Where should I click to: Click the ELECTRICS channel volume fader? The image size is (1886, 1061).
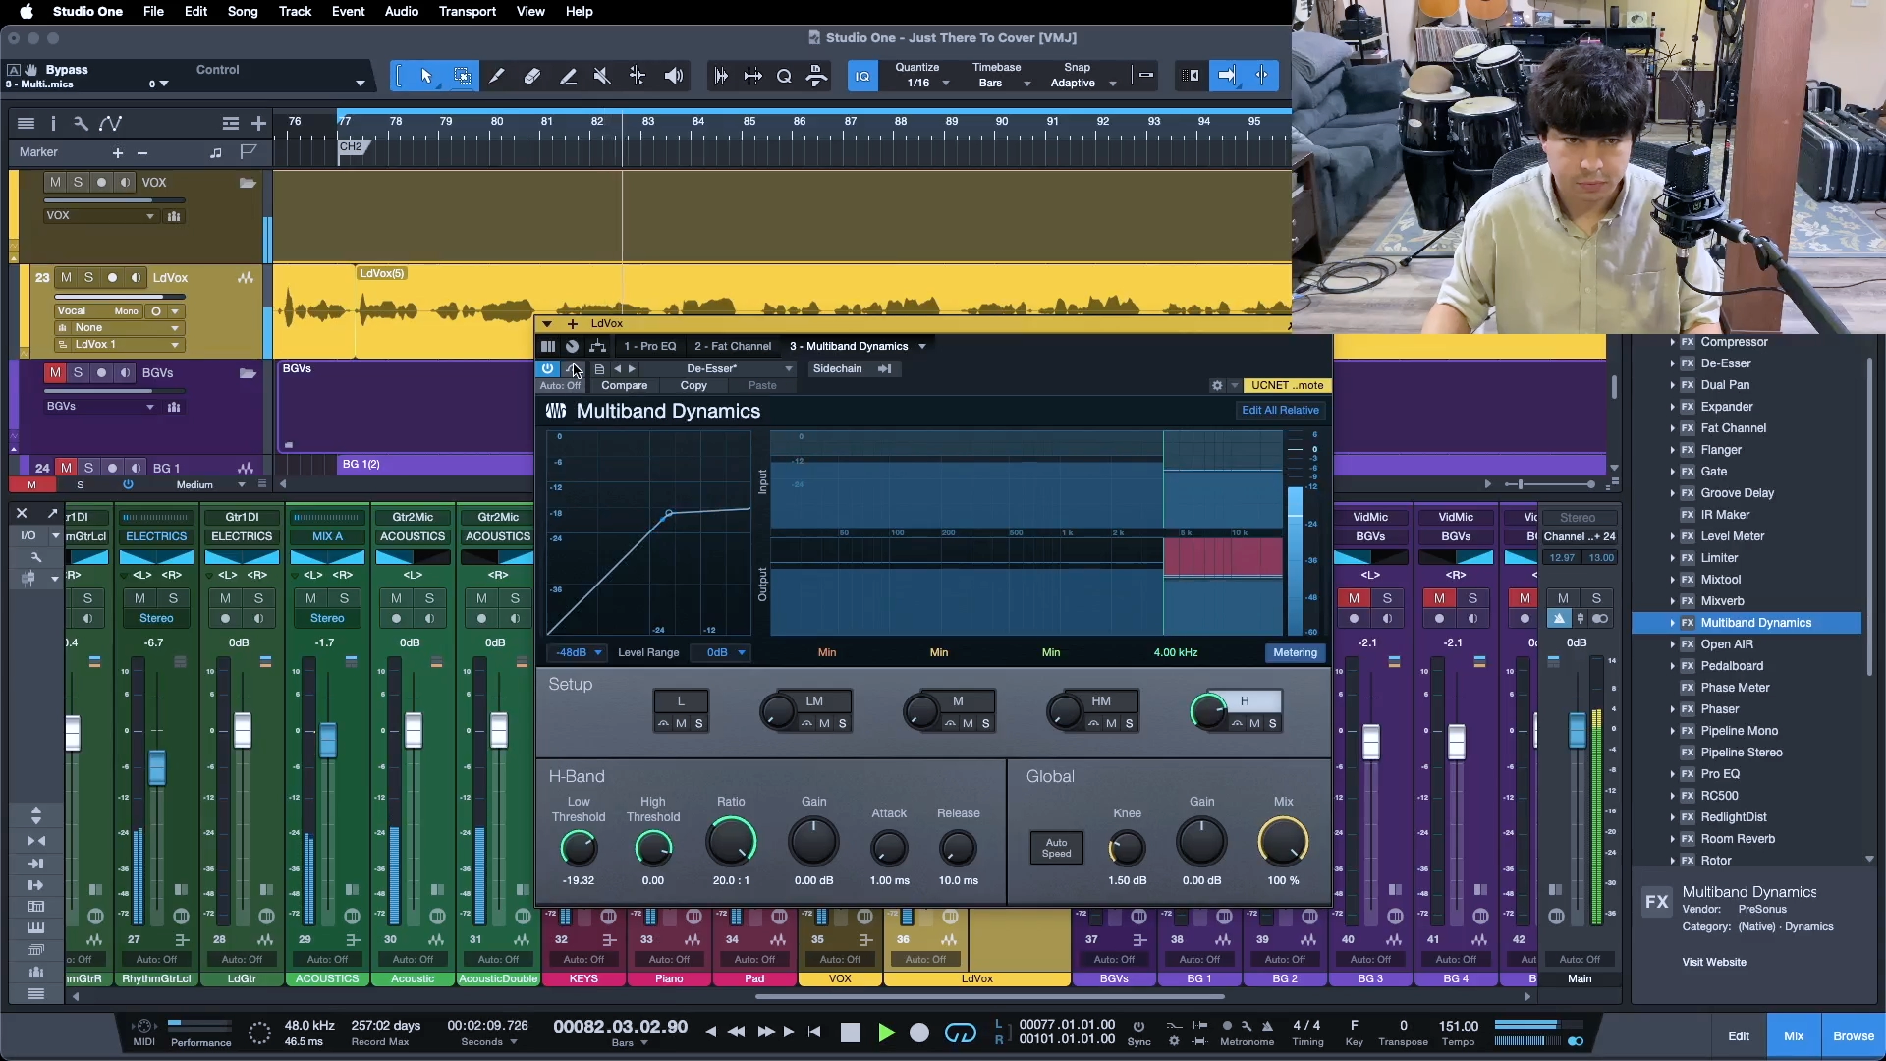(x=156, y=765)
